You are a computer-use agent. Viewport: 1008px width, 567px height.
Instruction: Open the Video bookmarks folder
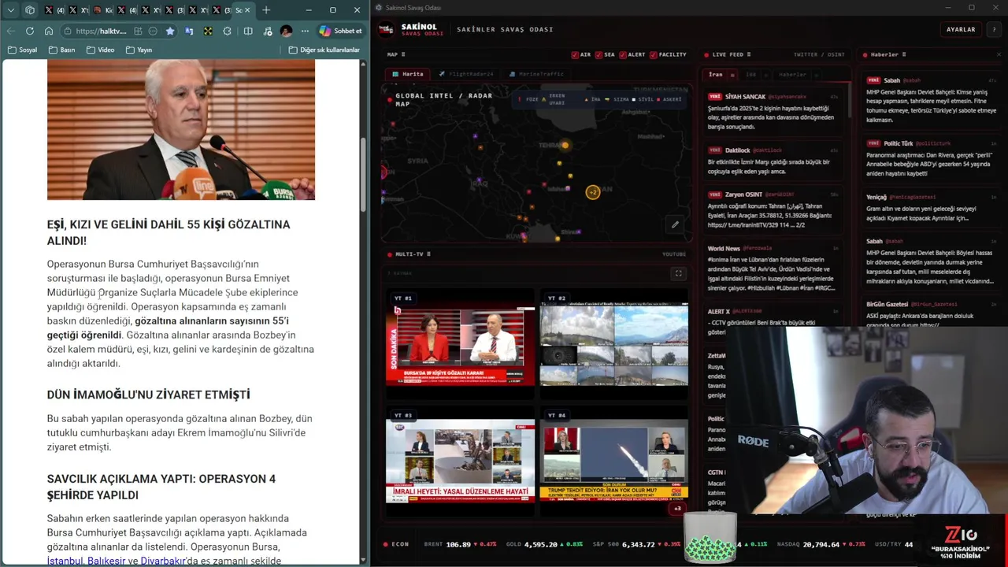(100, 50)
